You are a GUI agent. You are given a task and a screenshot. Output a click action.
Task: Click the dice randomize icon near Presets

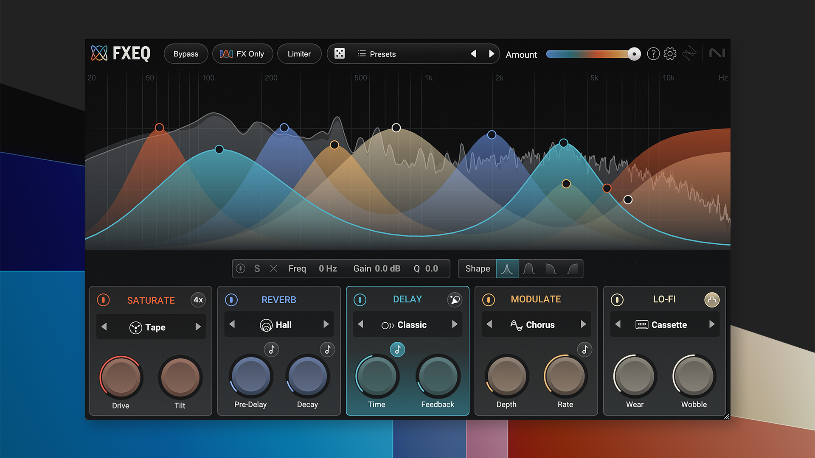[x=339, y=53]
